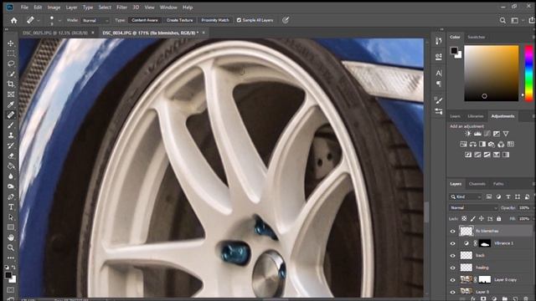This screenshot has width=536, height=301.
Task: Open the Kind filter dropdown in Layers
Action: click(x=466, y=197)
